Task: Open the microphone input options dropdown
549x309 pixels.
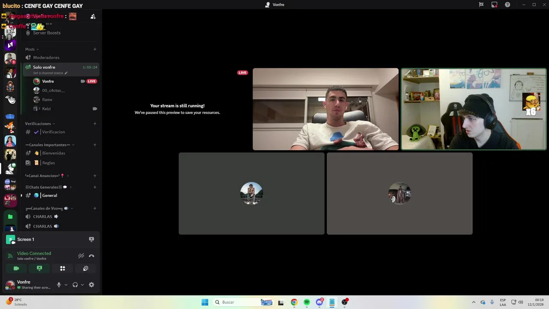Action: [x=66, y=285]
